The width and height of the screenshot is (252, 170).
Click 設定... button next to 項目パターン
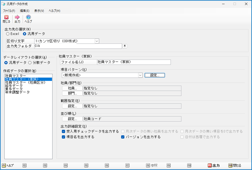click(154, 75)
